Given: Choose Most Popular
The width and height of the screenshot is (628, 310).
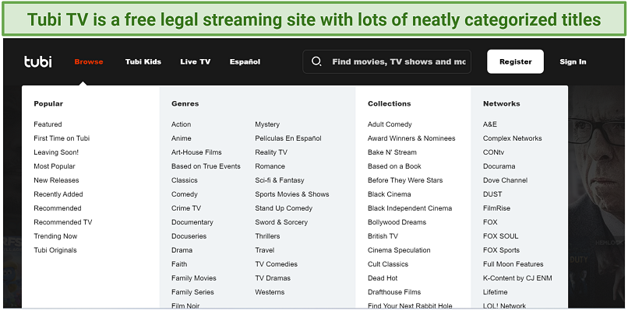Looking at the screenshot, I should (x=55, y=166).
